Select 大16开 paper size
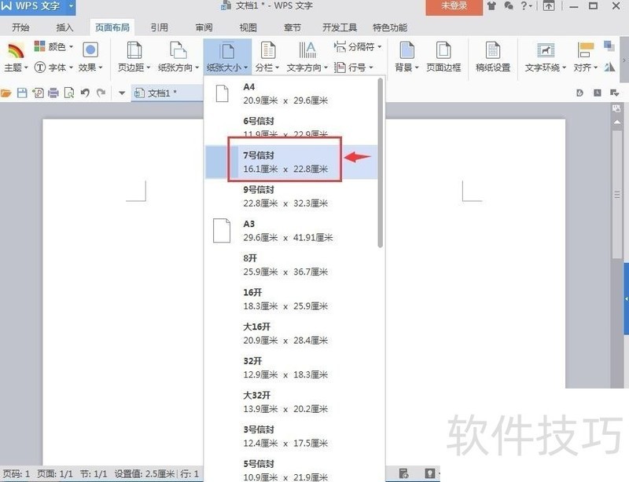This screenshot has height=482, width=629. point(291,334)
